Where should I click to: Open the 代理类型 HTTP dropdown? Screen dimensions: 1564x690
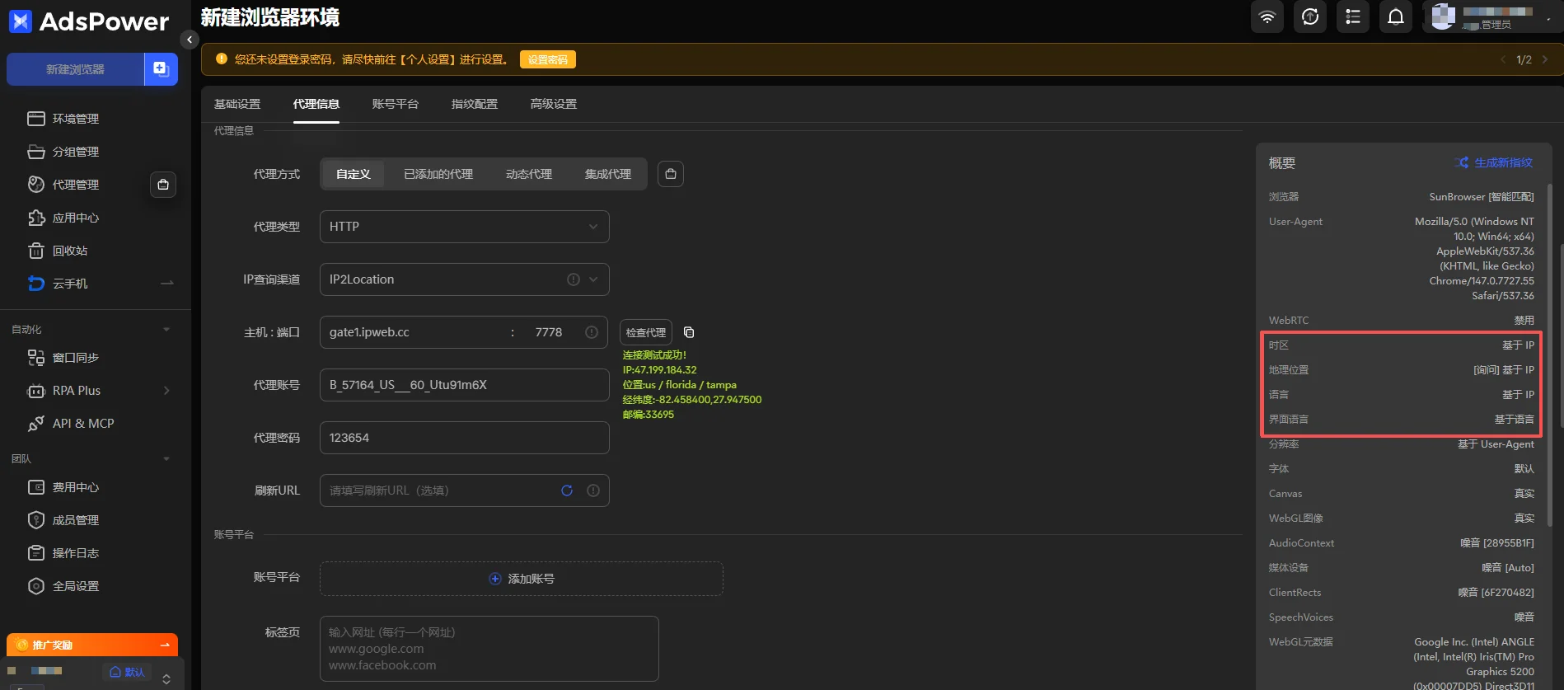pos(465,227)
